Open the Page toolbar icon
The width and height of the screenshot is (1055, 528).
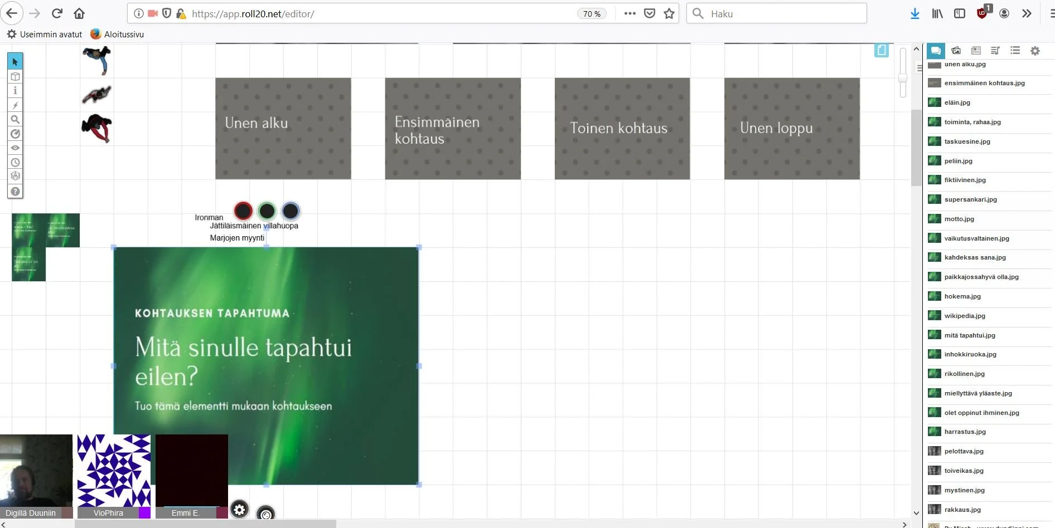coord(882,50)
